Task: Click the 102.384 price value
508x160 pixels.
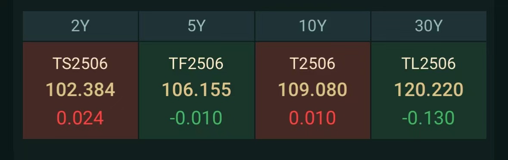Action: (x=80, y=90)
